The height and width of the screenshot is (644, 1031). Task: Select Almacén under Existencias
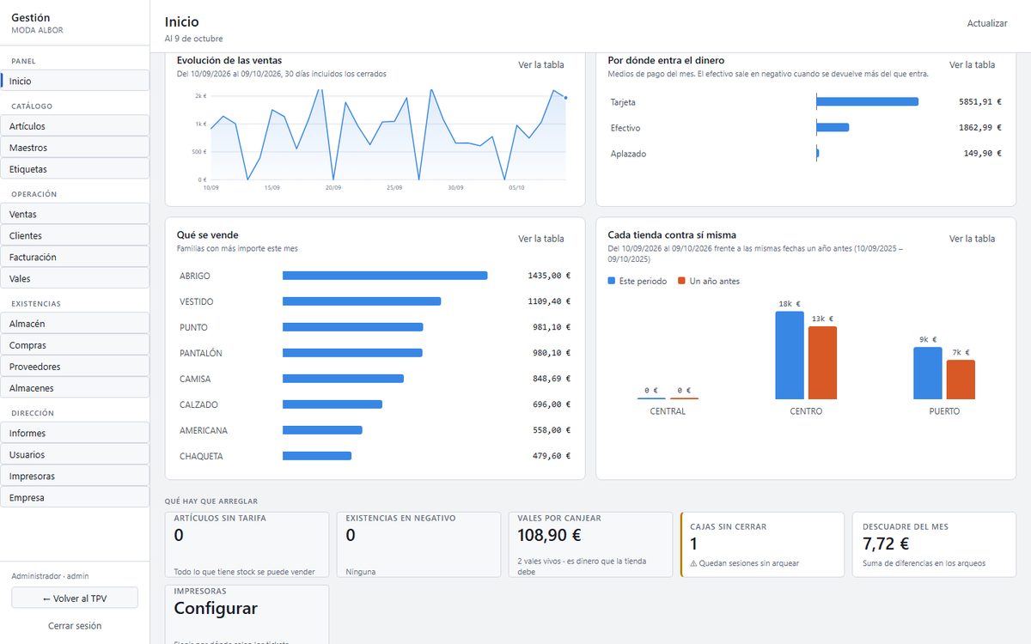coord(75,324)
